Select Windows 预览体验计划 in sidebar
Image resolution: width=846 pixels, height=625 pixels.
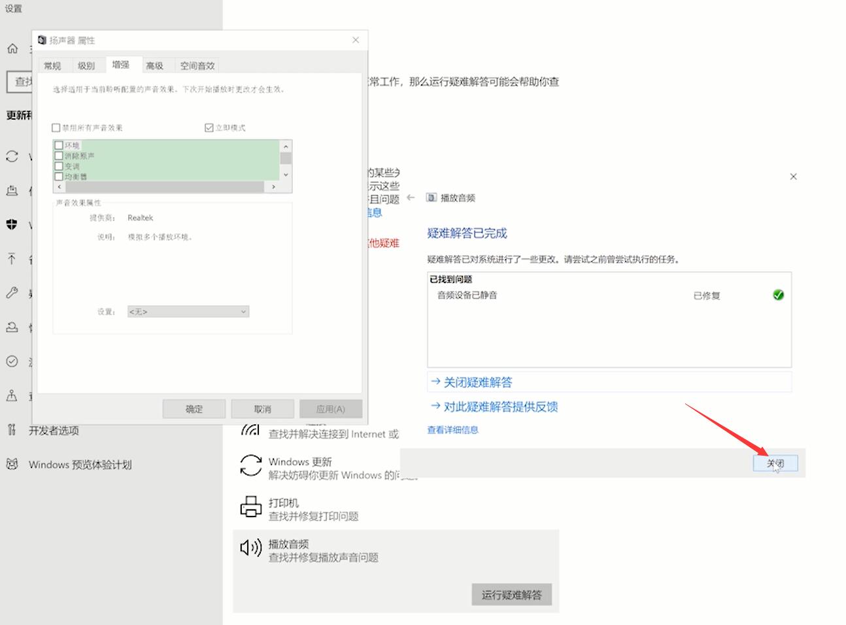80,465
